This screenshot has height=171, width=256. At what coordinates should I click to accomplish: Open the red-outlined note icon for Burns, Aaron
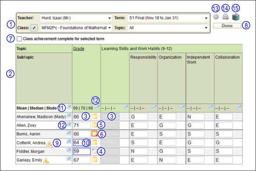[94, 134]
